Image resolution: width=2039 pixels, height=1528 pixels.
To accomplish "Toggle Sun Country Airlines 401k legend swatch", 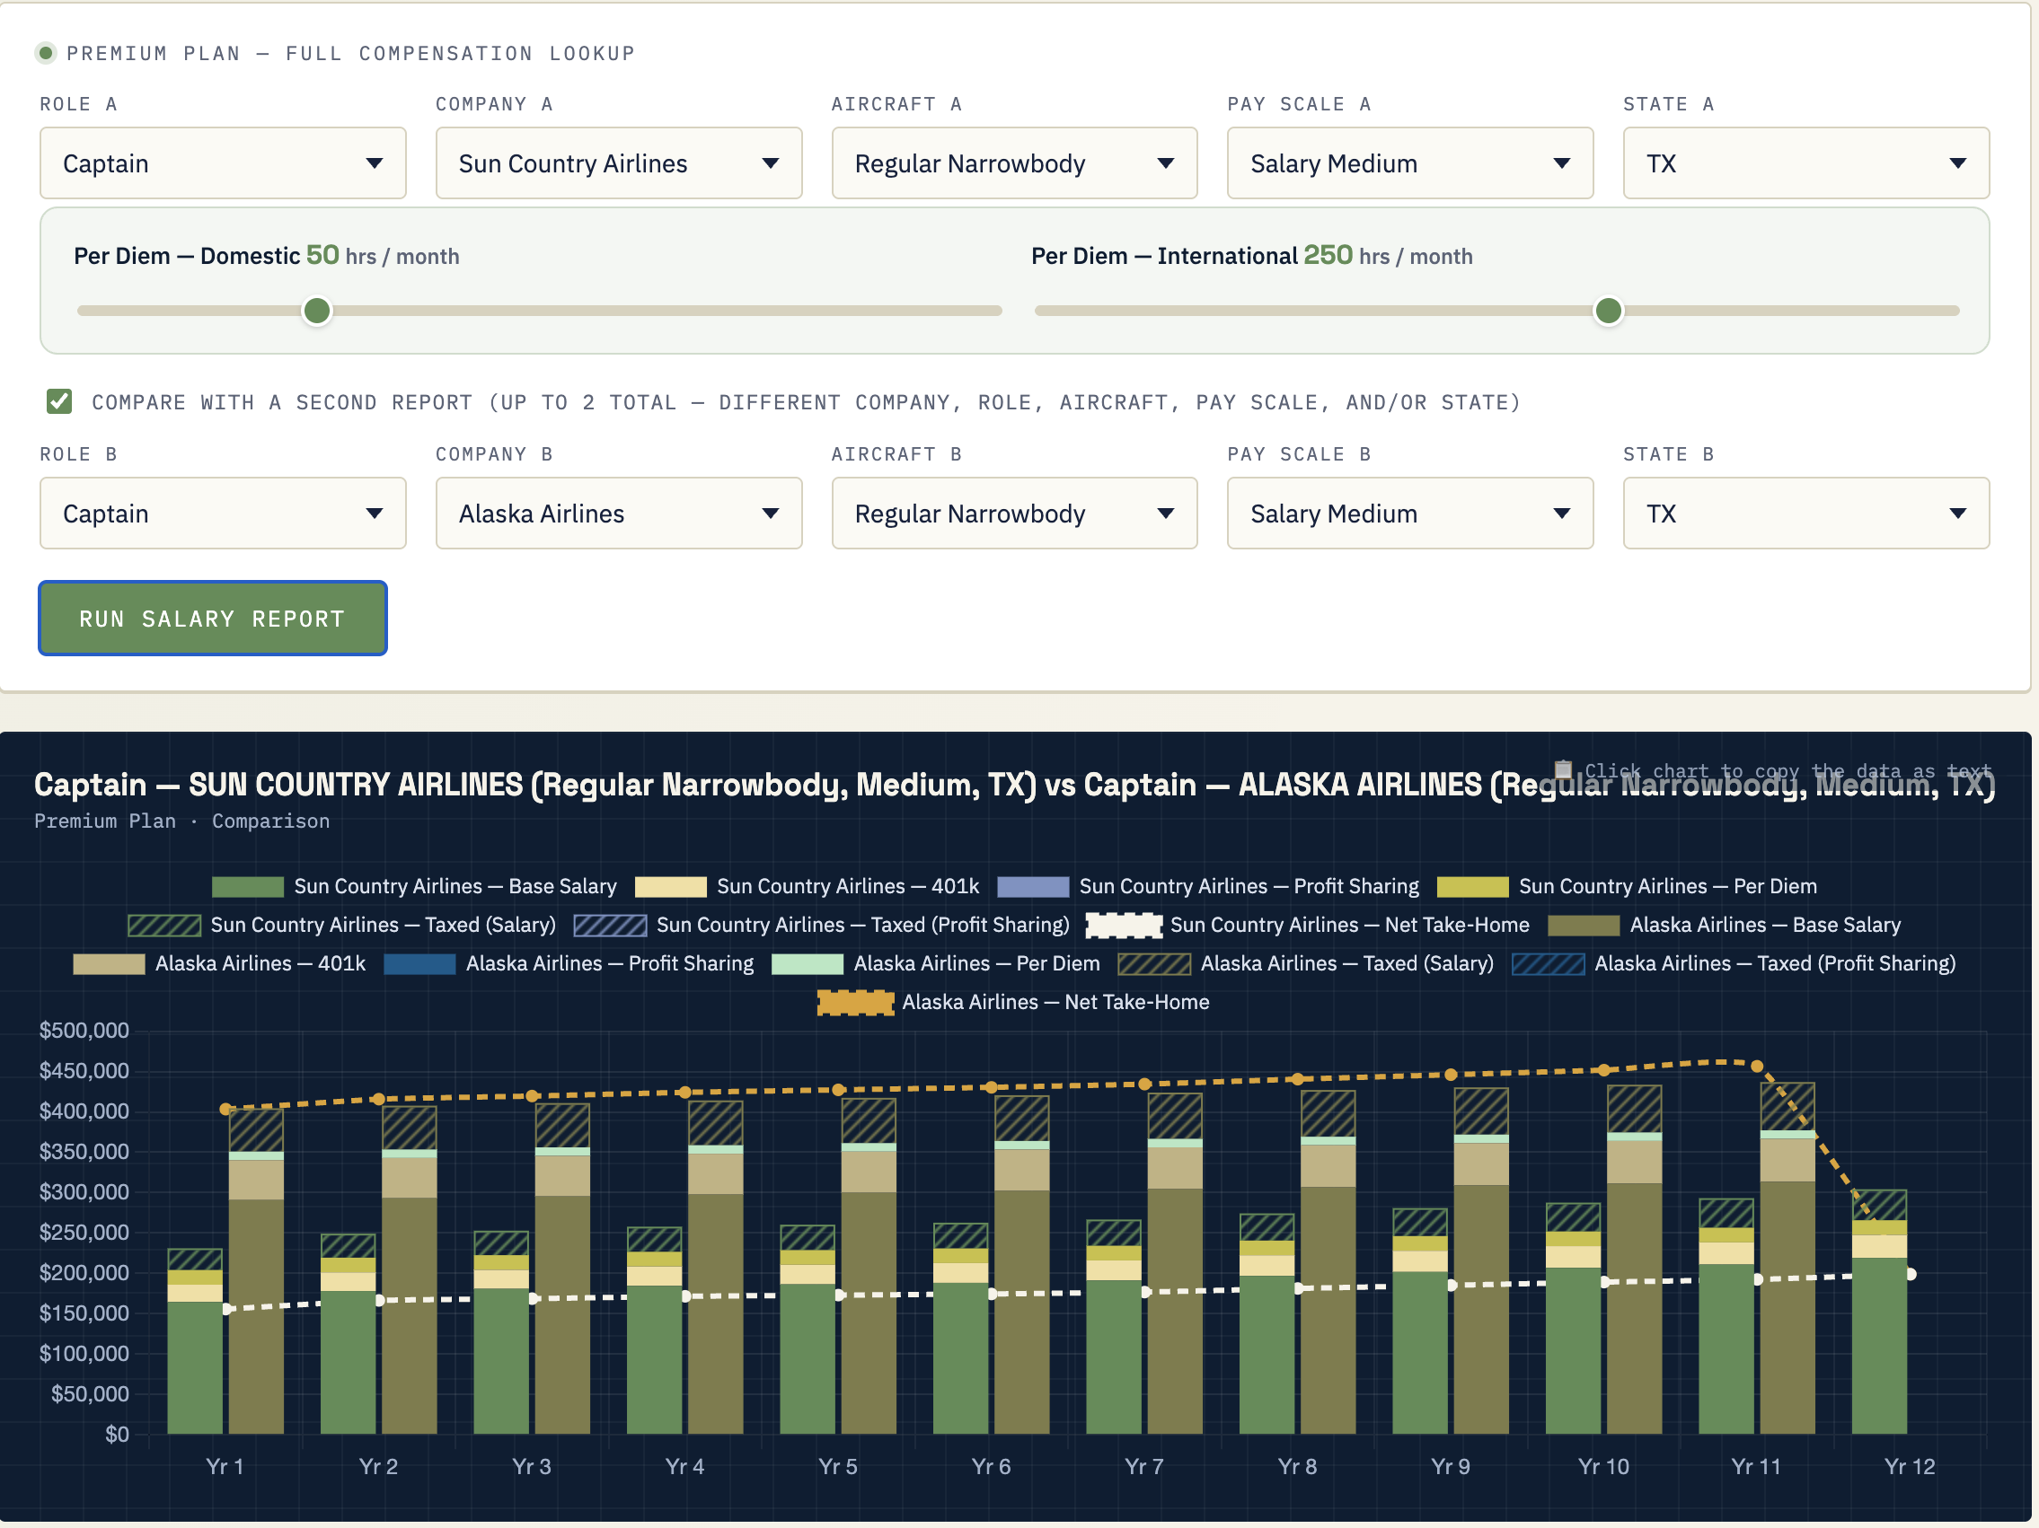I will (670, 887).
